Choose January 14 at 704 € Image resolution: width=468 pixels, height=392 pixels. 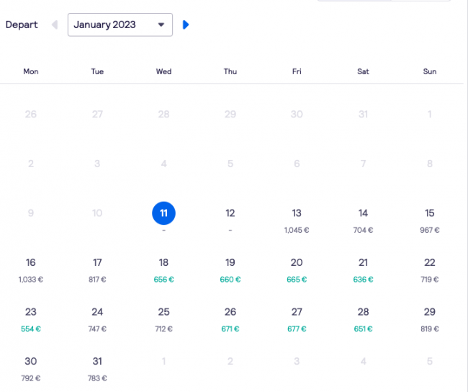click(x=363, y=220)
